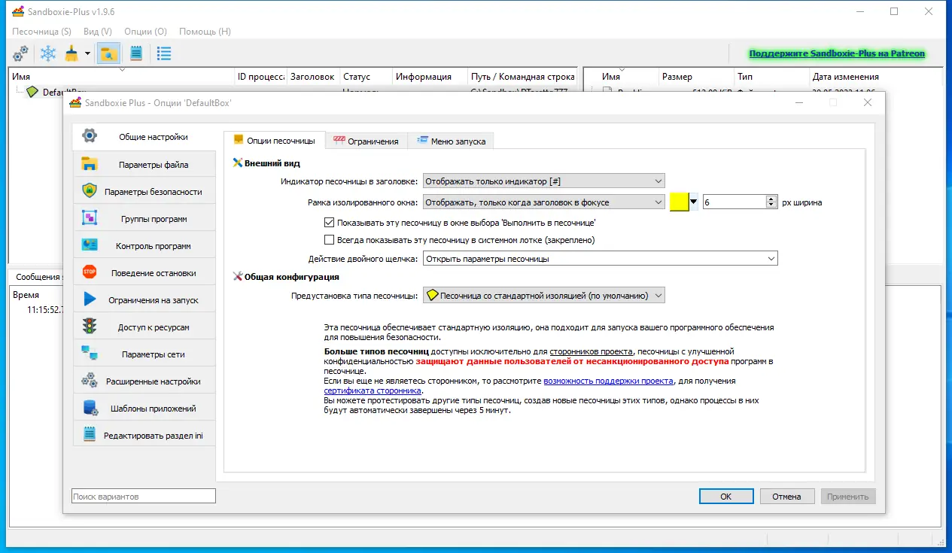
Task: Click the Поиск вариантов search field
Action: [144, 497]
